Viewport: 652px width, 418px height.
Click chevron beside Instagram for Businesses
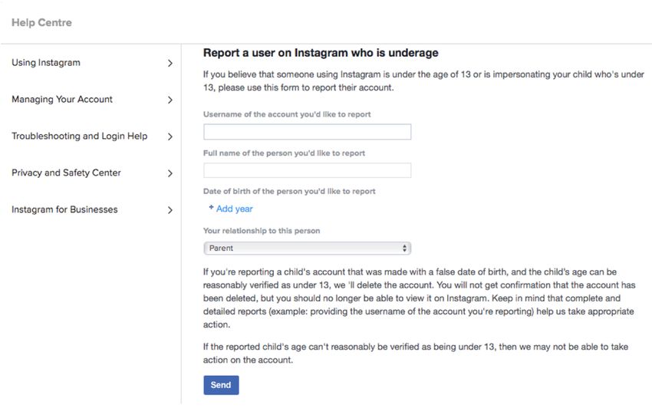pyautogui.click(x=170, y=210)
